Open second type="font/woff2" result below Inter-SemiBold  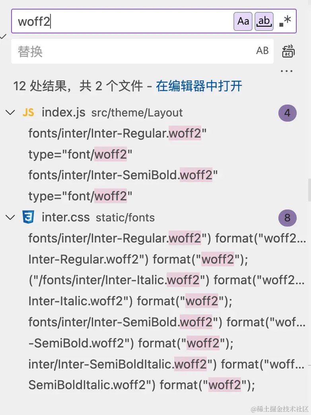(80, 196)
